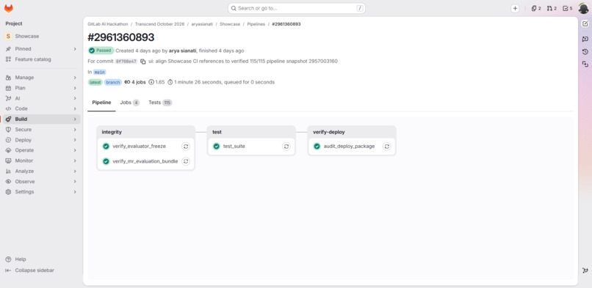
Task: Open the Duo chat bubble icon in right rail
Action: point(585,39)
